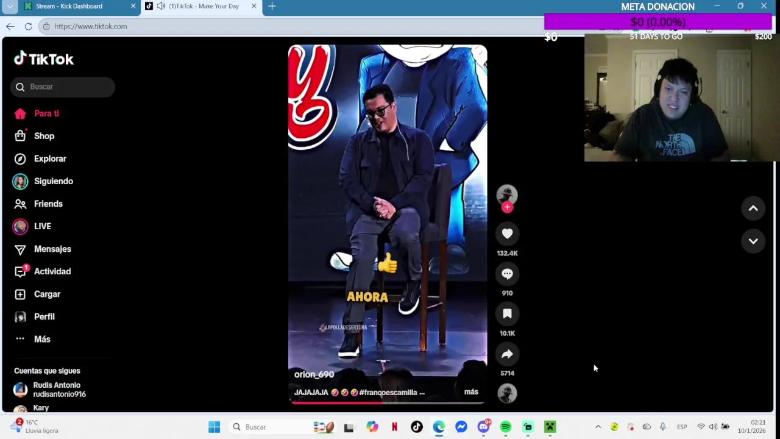Open the tab list dropdown in the browser
Screen dimensions: 780x439
tap(10, 6)
